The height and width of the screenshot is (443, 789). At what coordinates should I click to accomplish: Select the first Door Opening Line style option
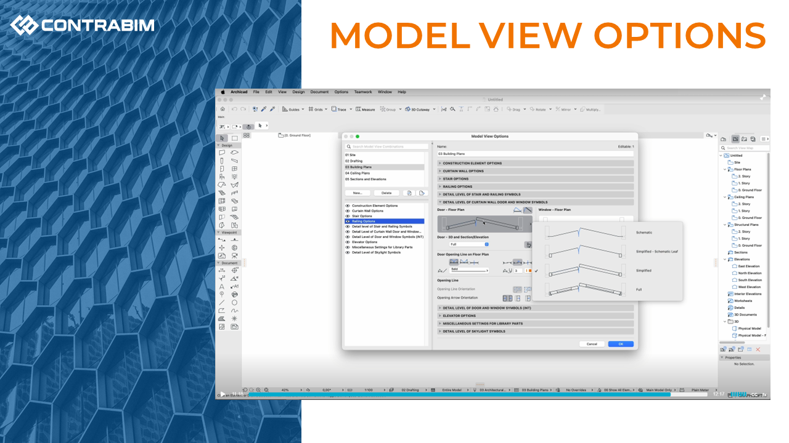[454, 262]
